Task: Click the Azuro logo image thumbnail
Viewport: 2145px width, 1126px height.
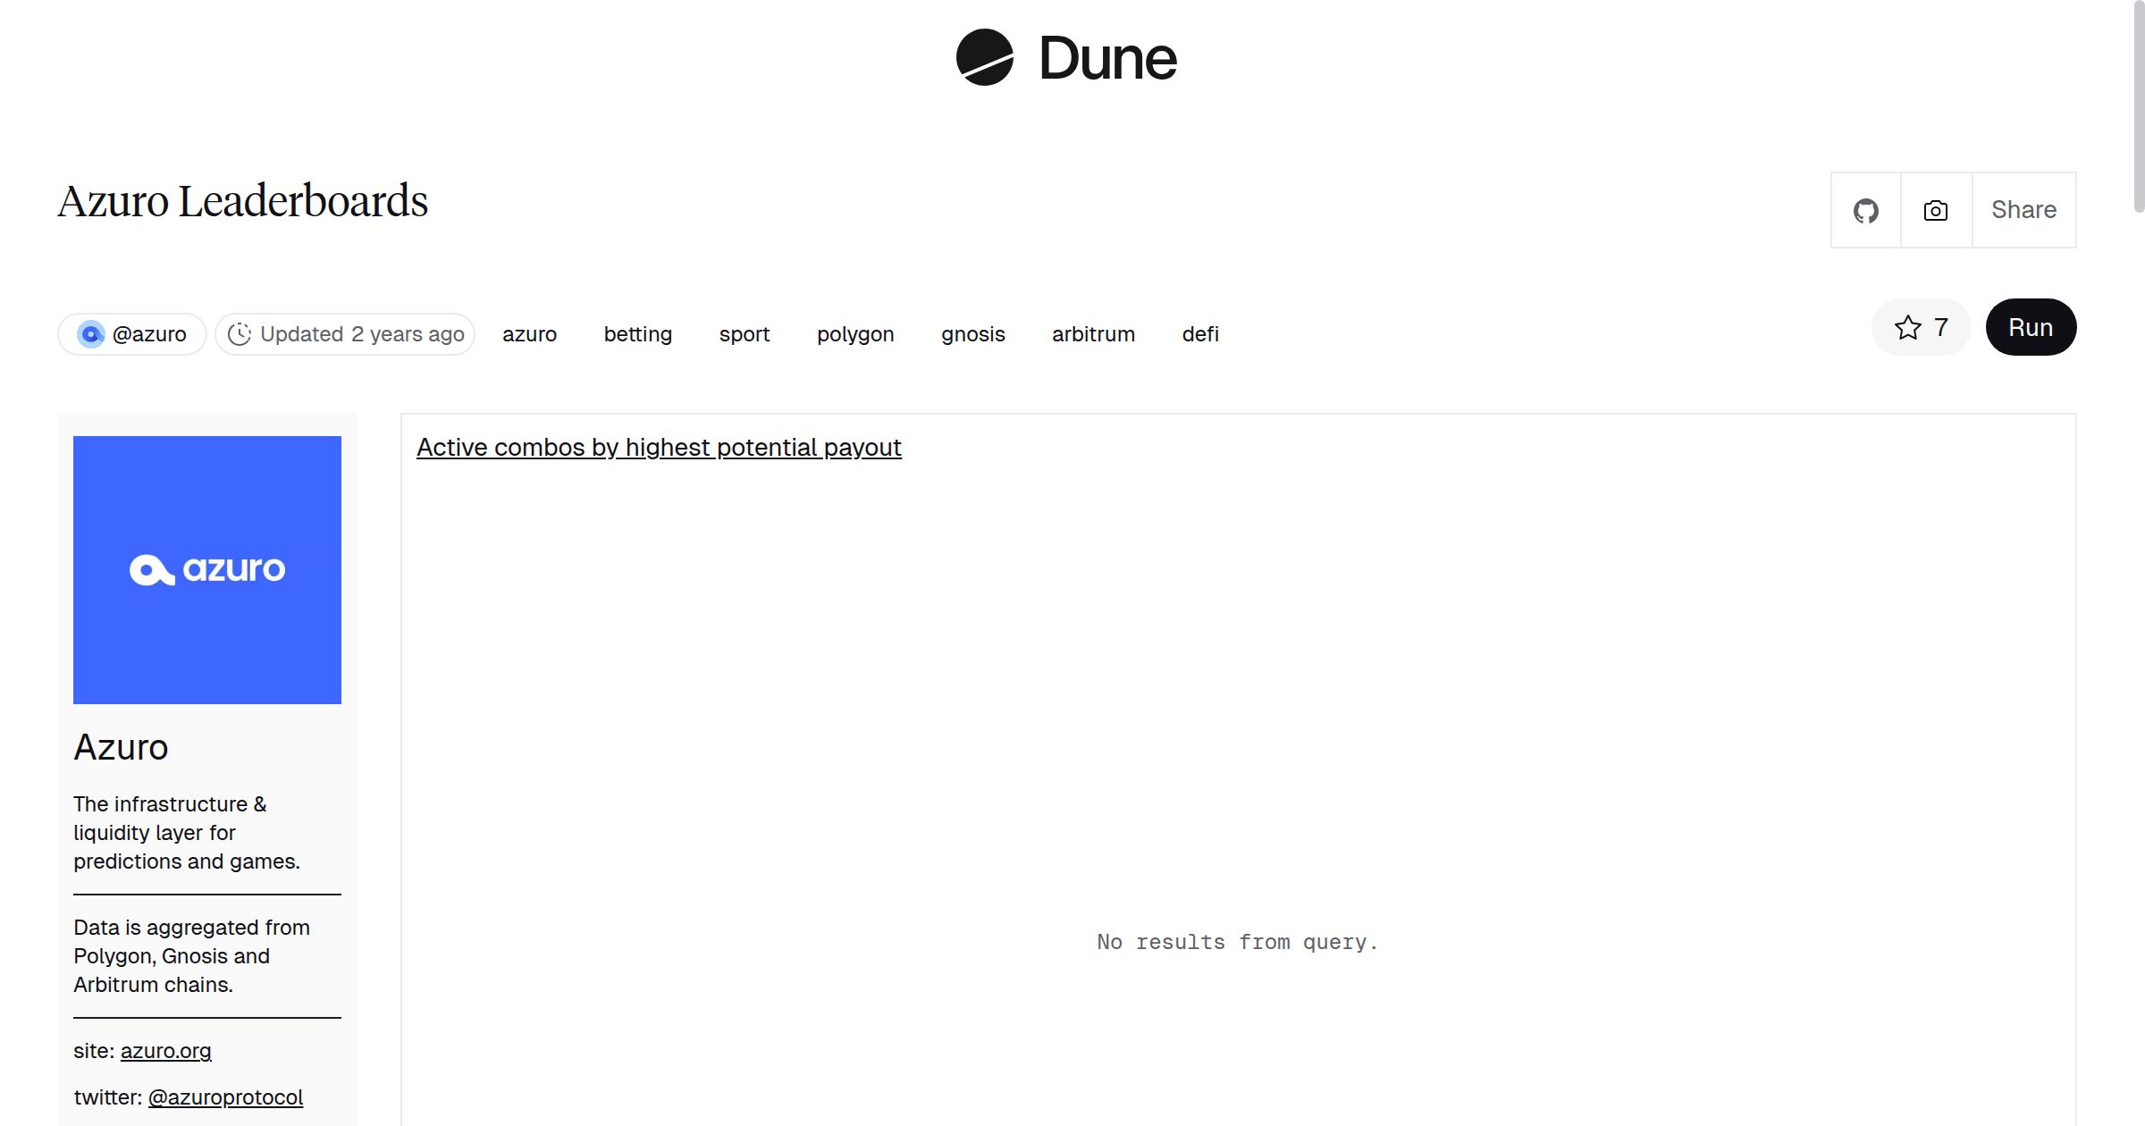Action: (x=207, y=569)
